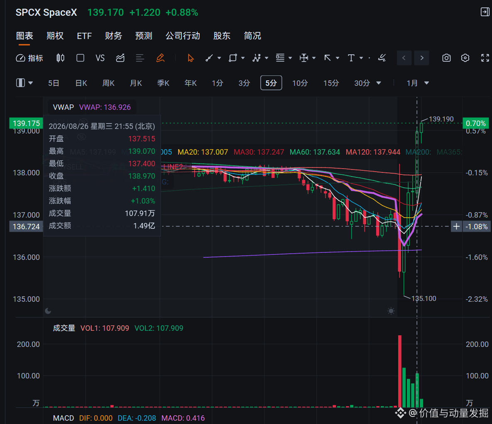Pick the shape drawing tool
492x424 pixels.
click(233, 58)
